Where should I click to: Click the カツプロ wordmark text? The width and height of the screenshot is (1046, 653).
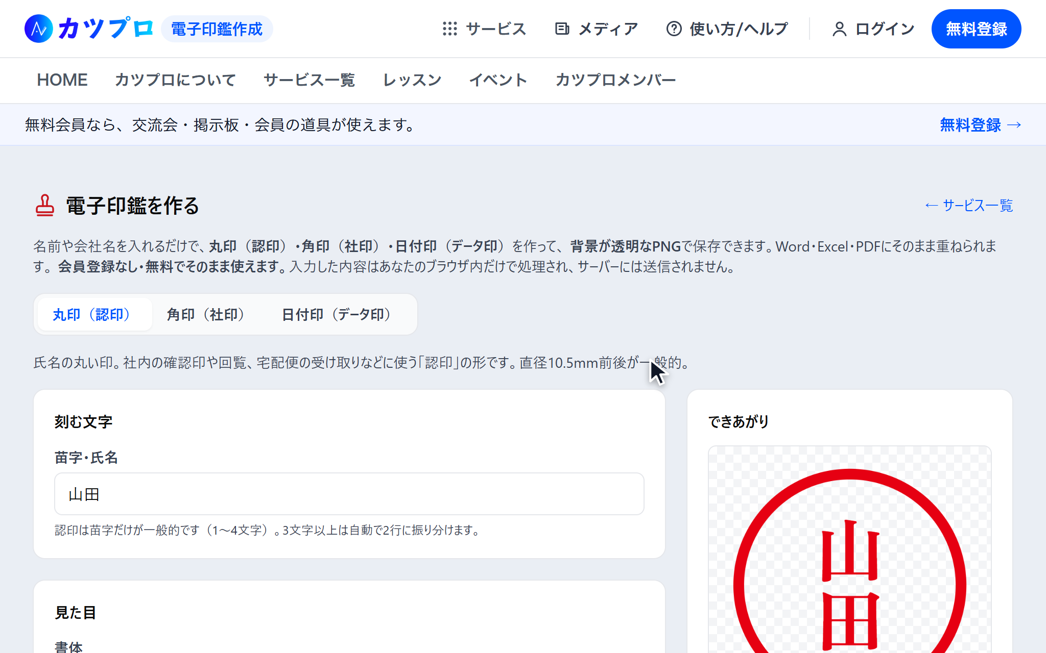(x=106, y=29)
